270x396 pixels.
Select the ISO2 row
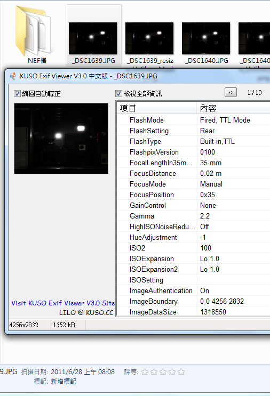click(194, 248)
